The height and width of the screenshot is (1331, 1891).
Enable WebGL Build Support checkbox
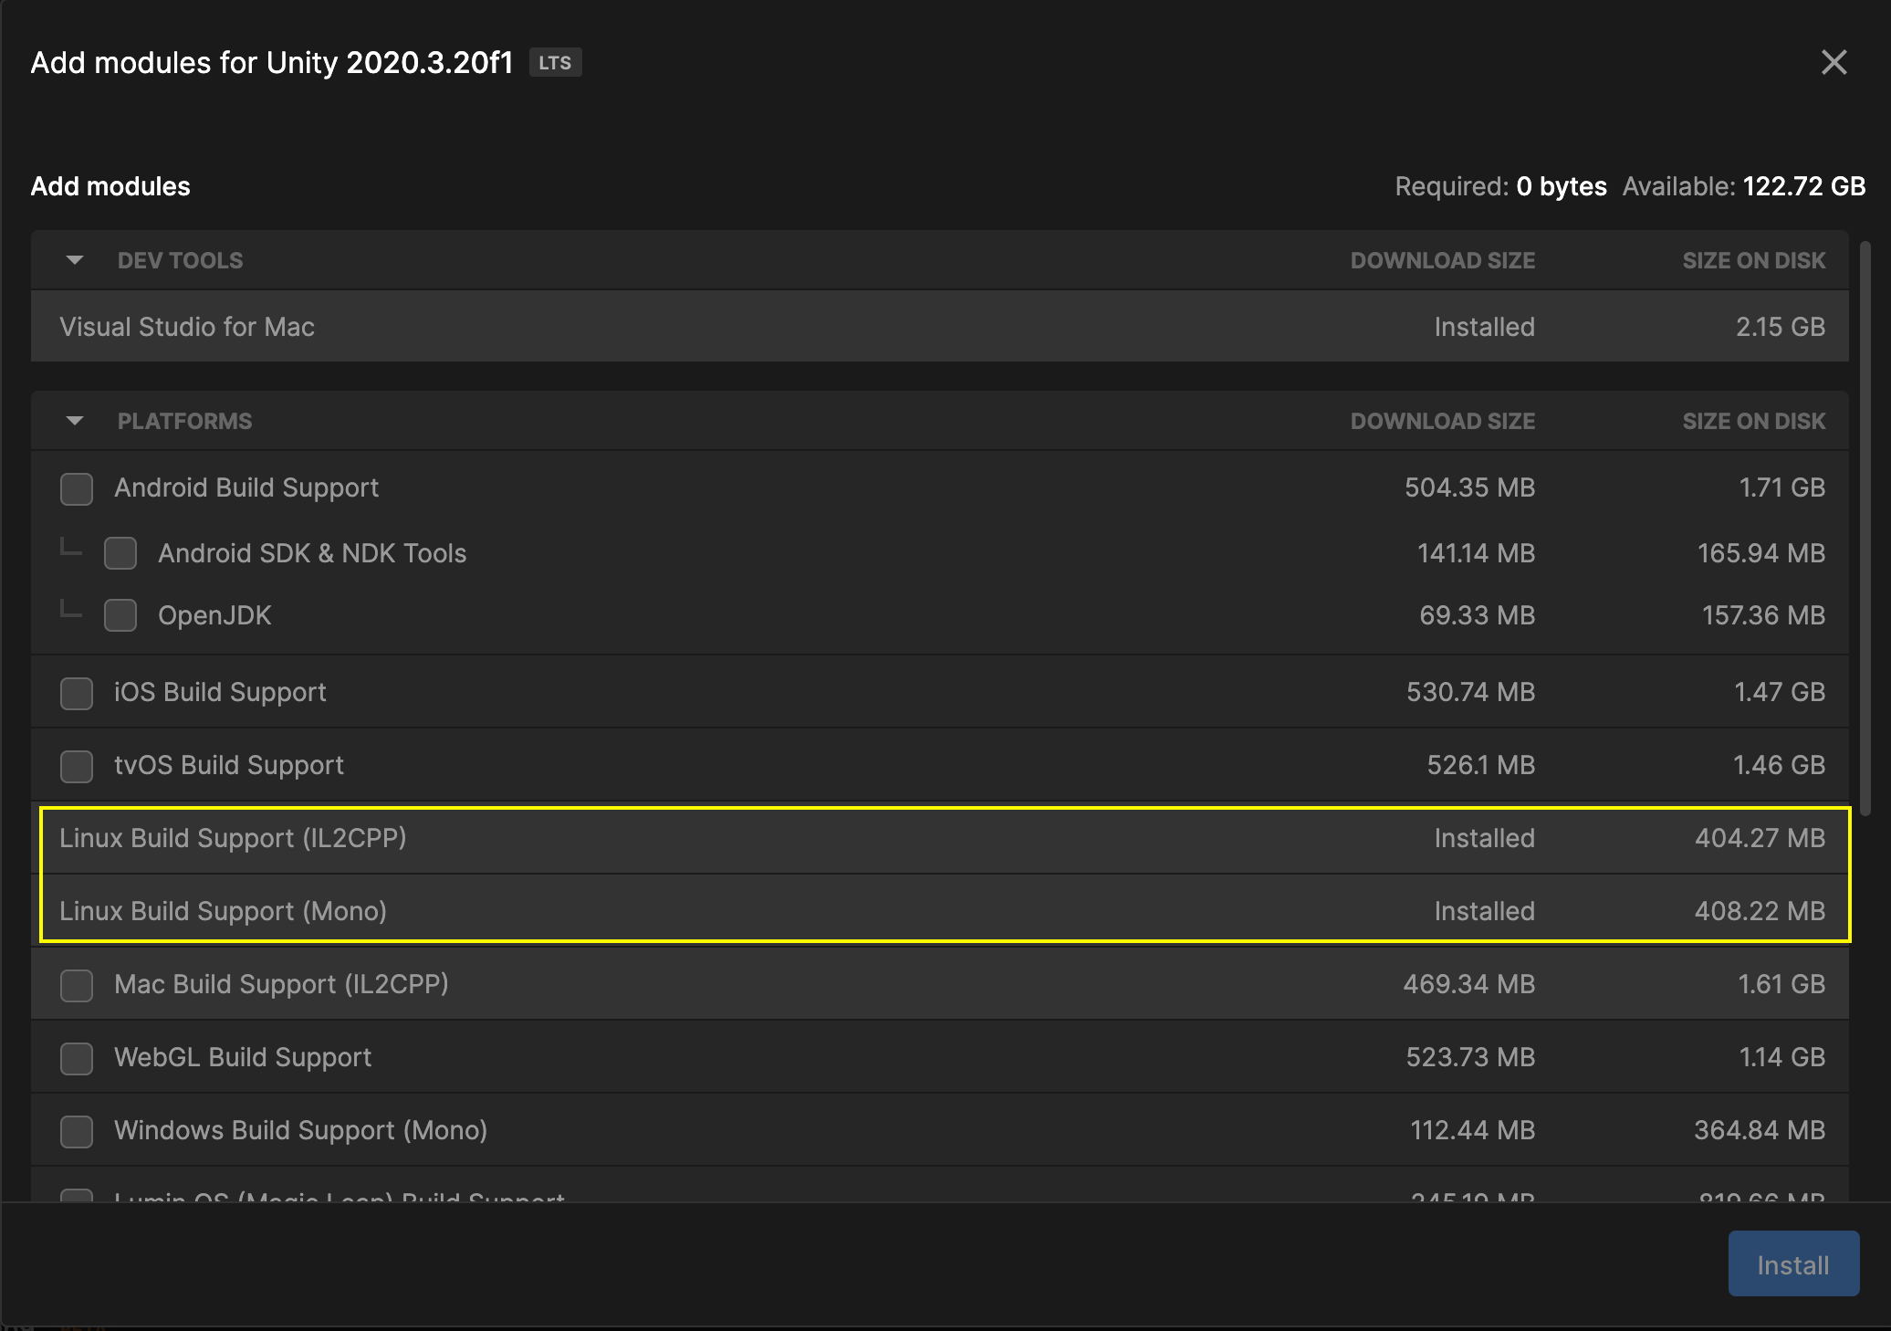[76, 1058]
